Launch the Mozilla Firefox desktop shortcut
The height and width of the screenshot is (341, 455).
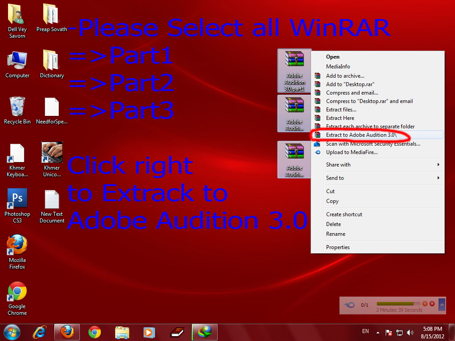tap(17, 252)
